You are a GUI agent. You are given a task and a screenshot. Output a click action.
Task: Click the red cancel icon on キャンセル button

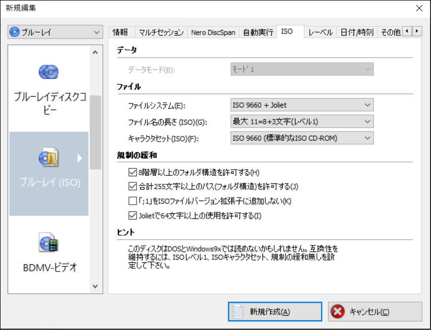[x=337, y=311]
